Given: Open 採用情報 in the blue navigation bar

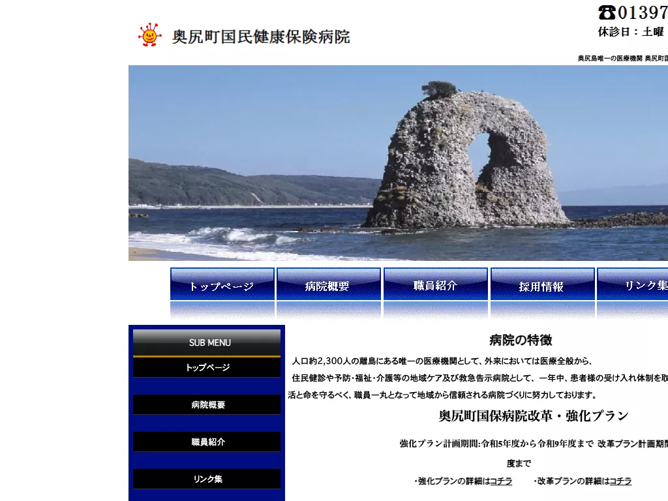Looking at the screenshot, I should (x=542, y=284).
